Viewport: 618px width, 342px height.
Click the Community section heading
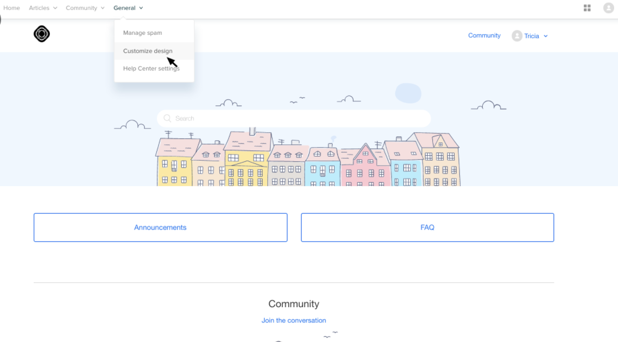click(294, 304)
